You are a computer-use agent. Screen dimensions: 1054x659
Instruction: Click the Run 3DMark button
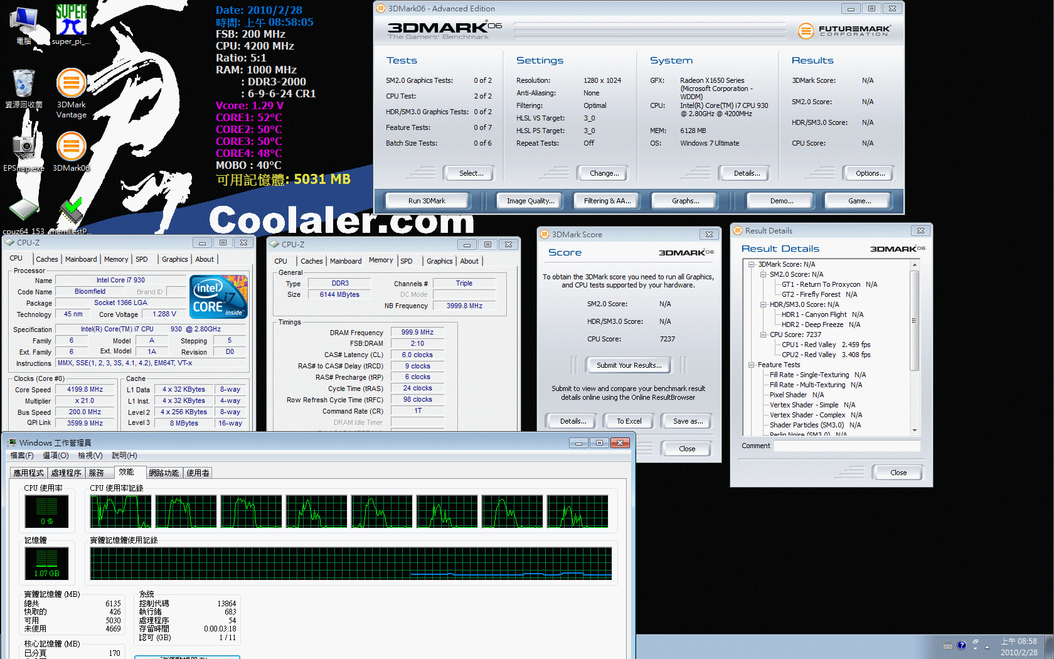pyautogui.click(x=427, y=201)
